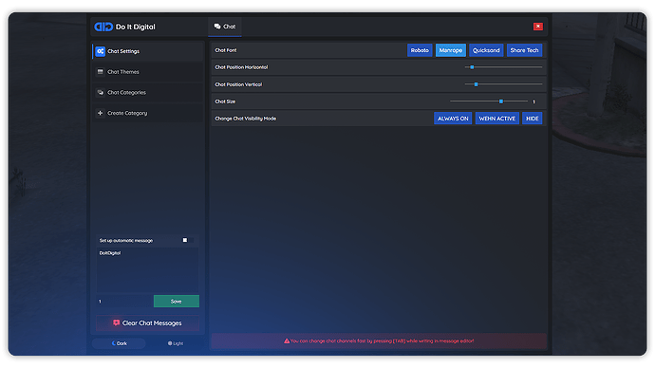Click the interval number input field

tap(125, 302)
